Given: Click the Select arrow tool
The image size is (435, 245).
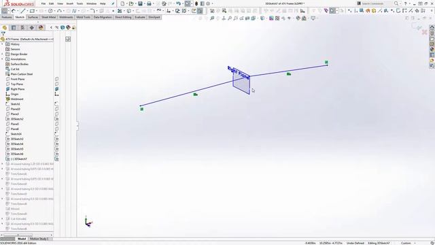Looking at the screenshot, I should 188,3.
